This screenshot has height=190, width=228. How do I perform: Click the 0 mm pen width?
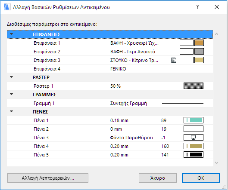116,129
